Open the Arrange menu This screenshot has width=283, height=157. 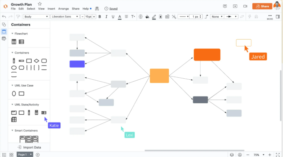click(63, 9)
